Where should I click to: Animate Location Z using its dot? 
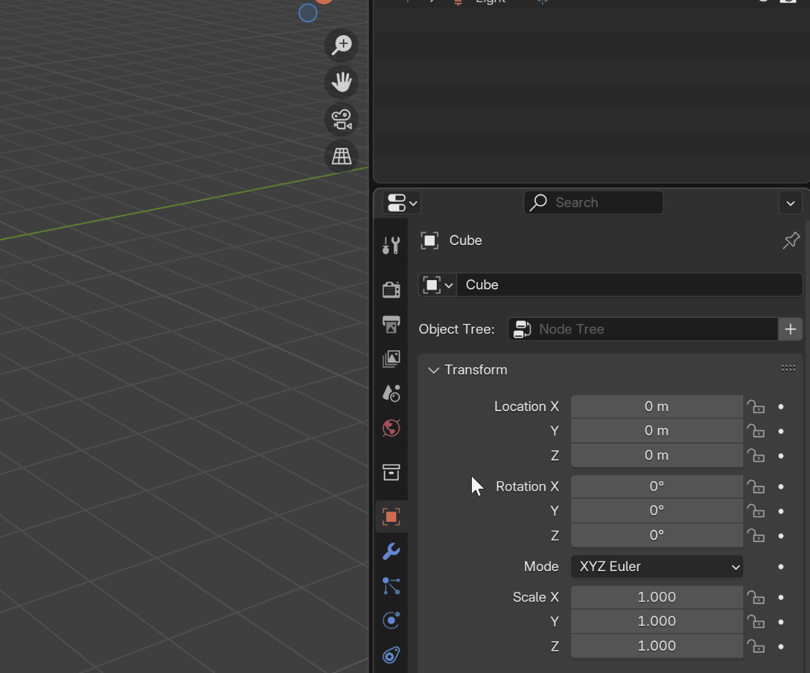tap(781, 456)
